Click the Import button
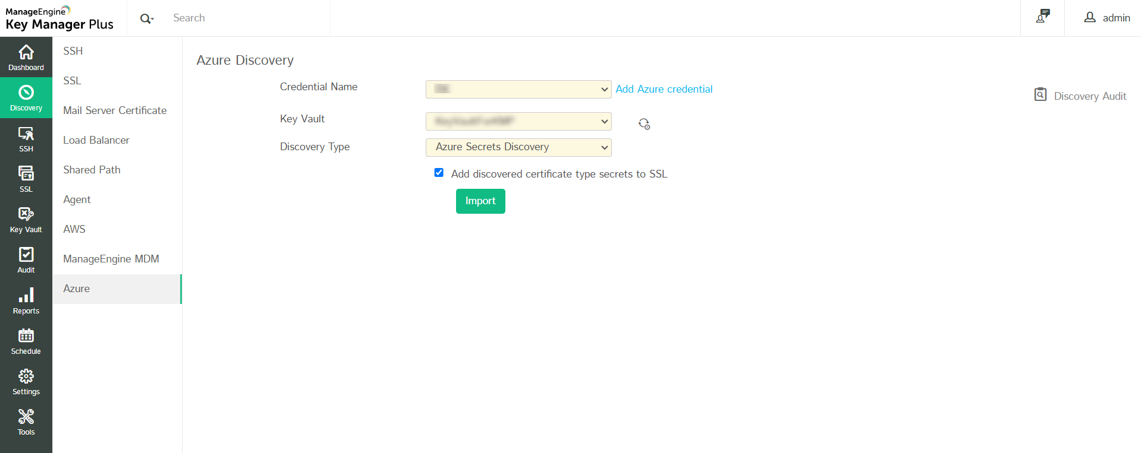The width and height of the screenshot is (1141, 453). [x=480, y=201]
